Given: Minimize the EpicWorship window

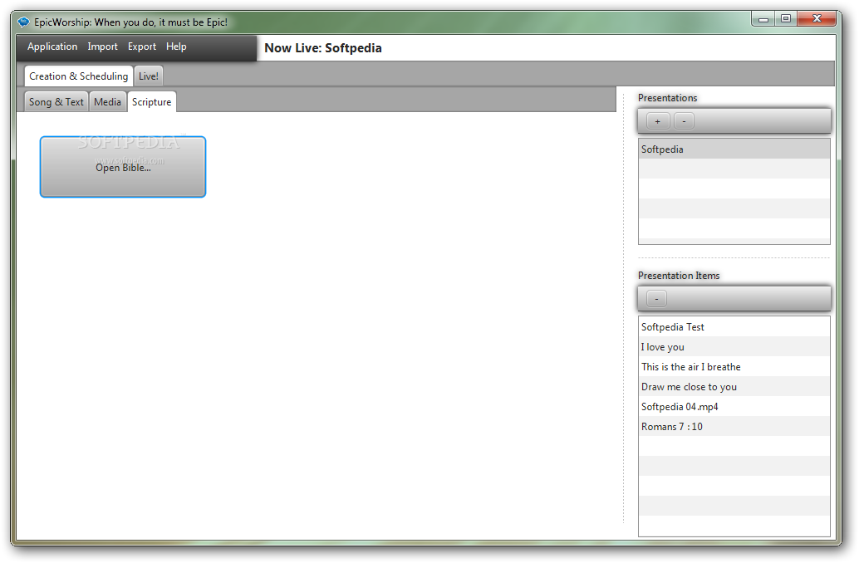Looking at the screenshot, I should [763, 18].
